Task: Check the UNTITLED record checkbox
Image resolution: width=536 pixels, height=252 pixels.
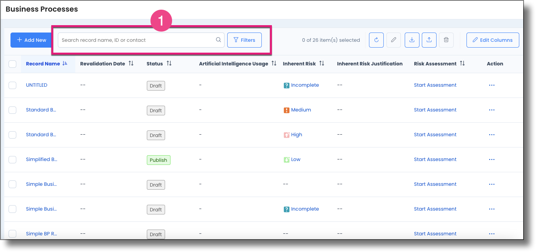Action: [12, 85]
